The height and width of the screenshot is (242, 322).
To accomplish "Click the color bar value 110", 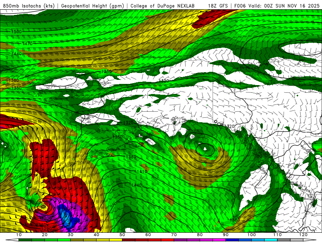I will [277, 235].
